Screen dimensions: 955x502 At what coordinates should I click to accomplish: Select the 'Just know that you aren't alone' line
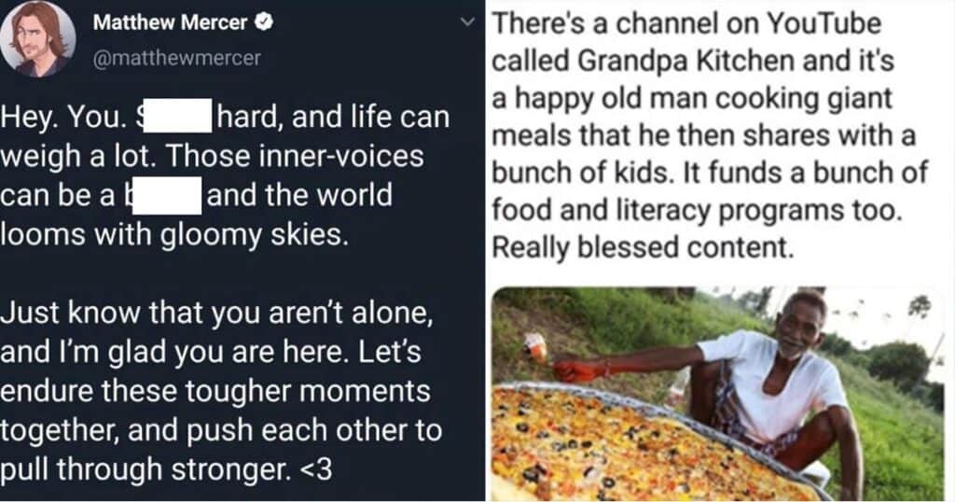[215, 315]
